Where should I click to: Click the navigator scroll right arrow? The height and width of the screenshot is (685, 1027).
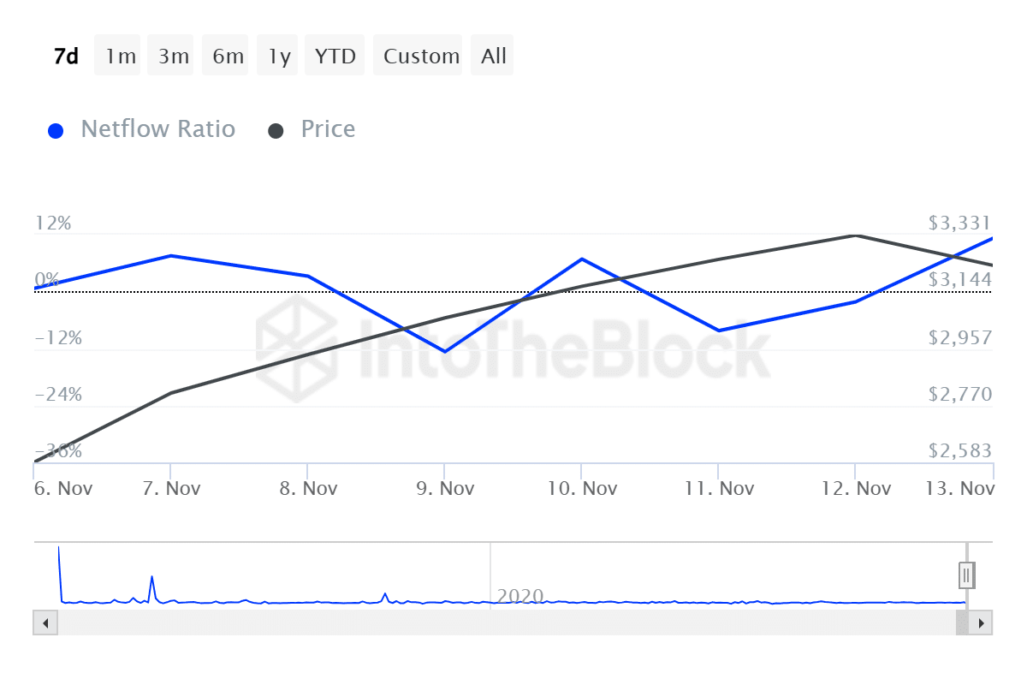(x=982, y=622)
